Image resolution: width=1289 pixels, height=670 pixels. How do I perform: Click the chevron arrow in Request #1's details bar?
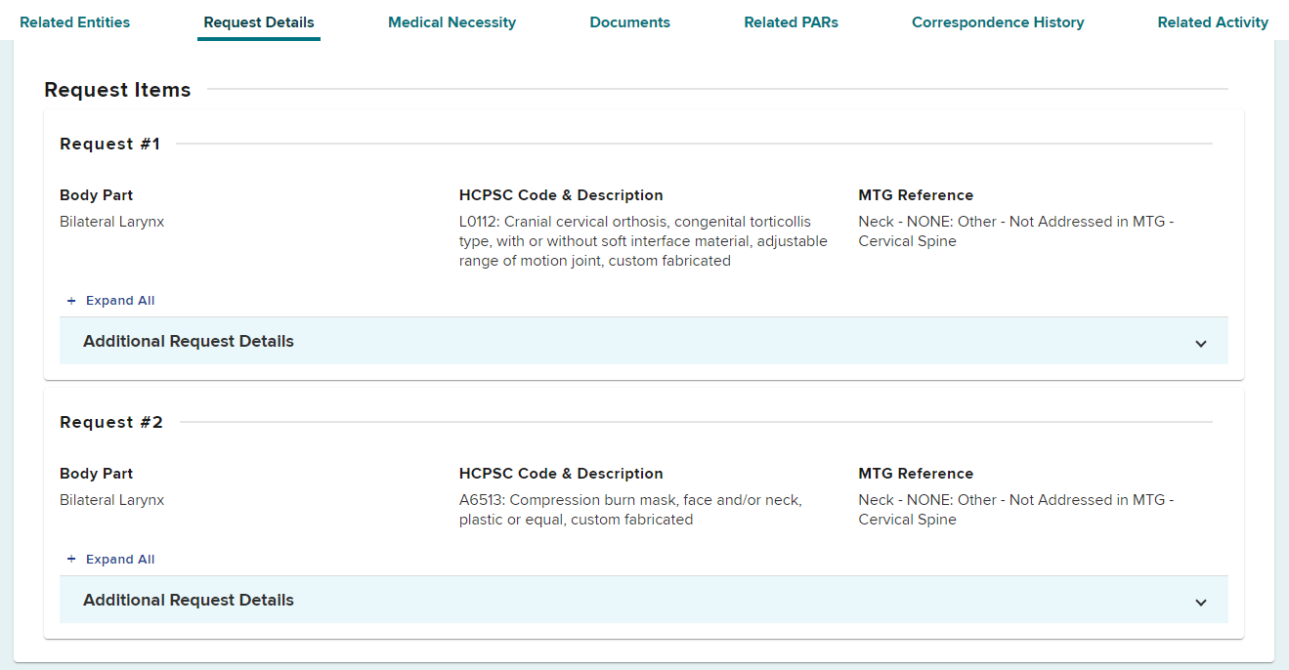(x=1201, y=343)
